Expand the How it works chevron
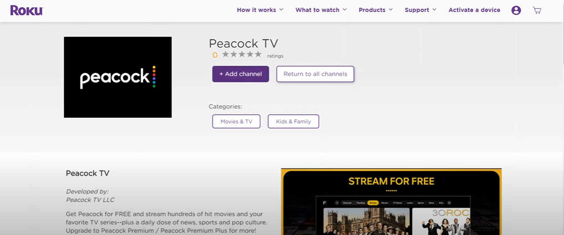 click(281, 9)
